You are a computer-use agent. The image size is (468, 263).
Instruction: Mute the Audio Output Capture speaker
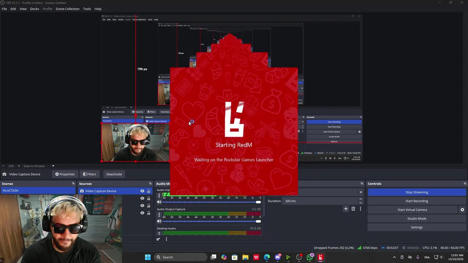[x=159, y=221]
